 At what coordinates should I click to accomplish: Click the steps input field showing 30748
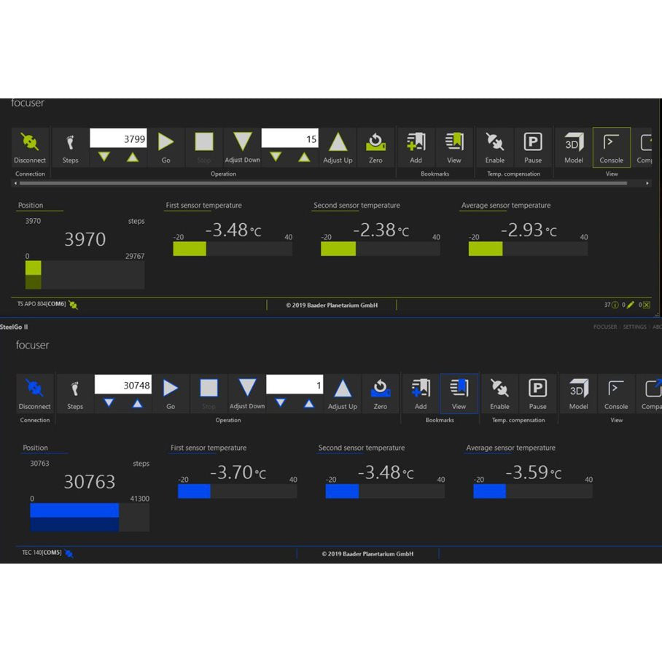click(x=123, y=385)
